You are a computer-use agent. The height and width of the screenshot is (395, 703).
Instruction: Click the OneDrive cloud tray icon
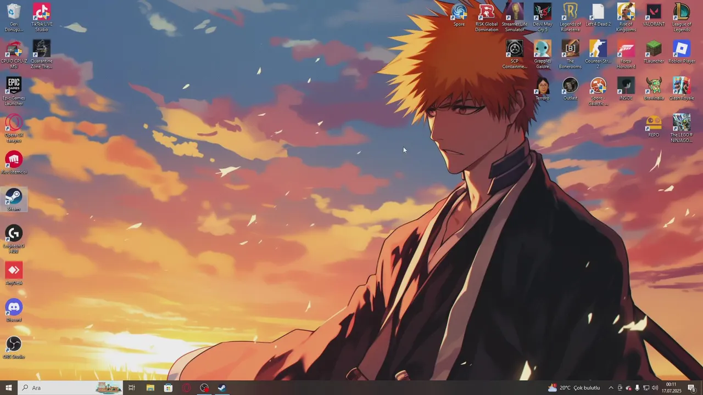click(x=629, y=388)
